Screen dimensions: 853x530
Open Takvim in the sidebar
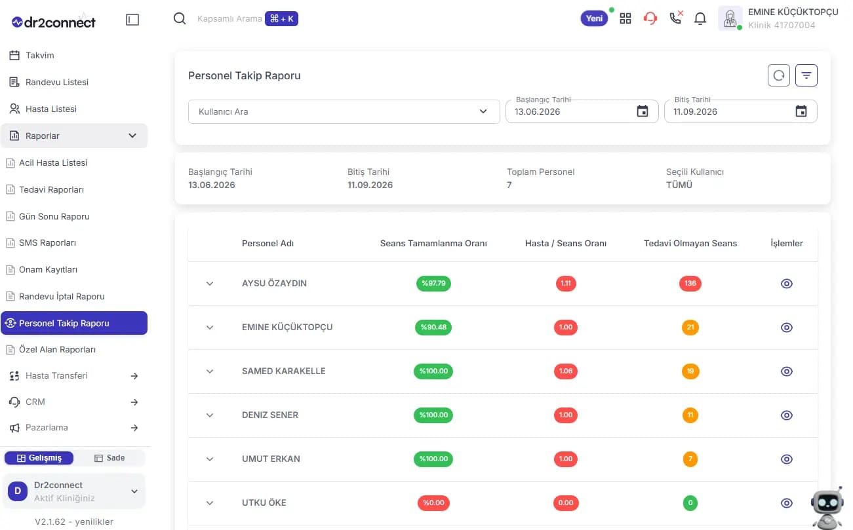(x=74, y=56)
